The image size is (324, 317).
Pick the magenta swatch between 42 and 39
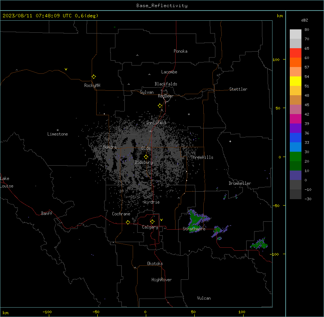295,119
